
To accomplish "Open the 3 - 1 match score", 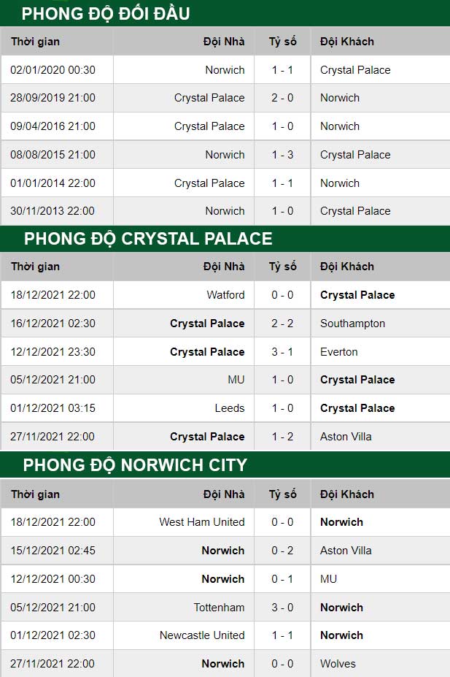I will point(282,352).
